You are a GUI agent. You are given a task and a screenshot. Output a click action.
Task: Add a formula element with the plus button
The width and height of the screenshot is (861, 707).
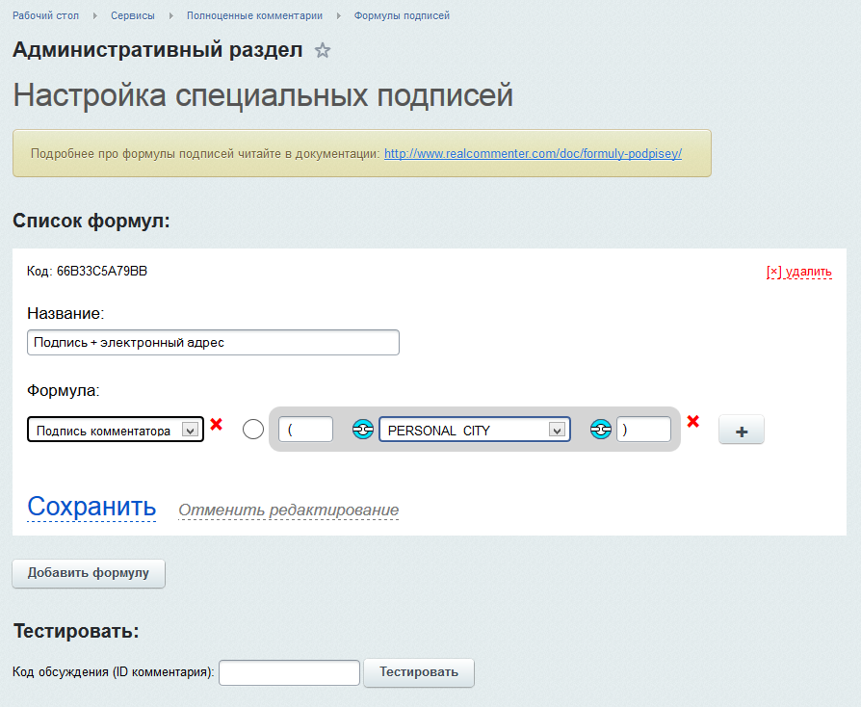point(741,431)
